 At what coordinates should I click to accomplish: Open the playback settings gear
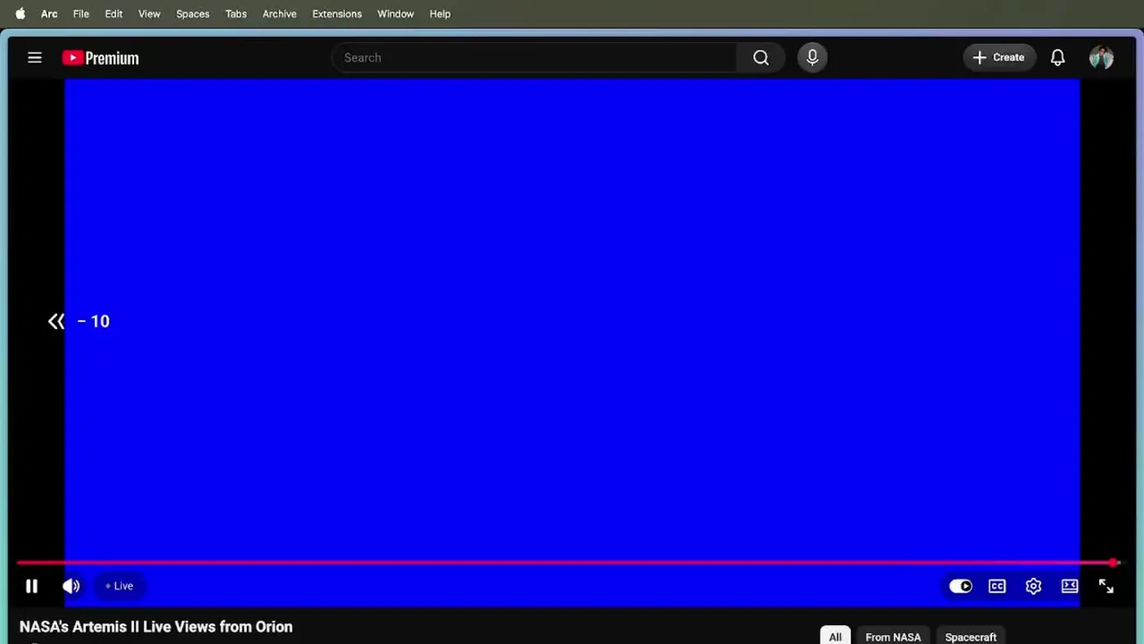pos(1033,586)
